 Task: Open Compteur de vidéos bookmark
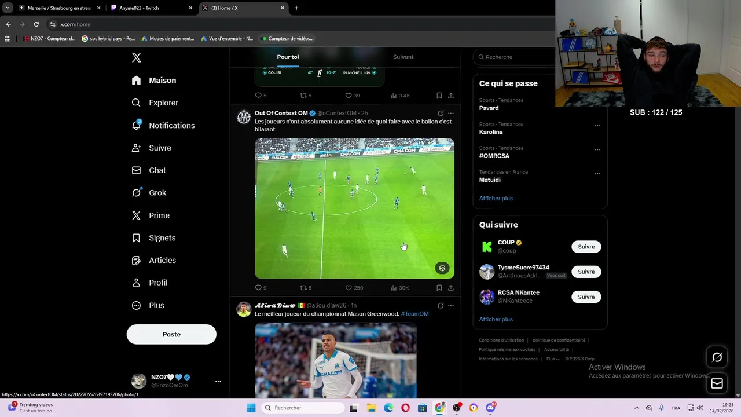click(x=288, y=39)
